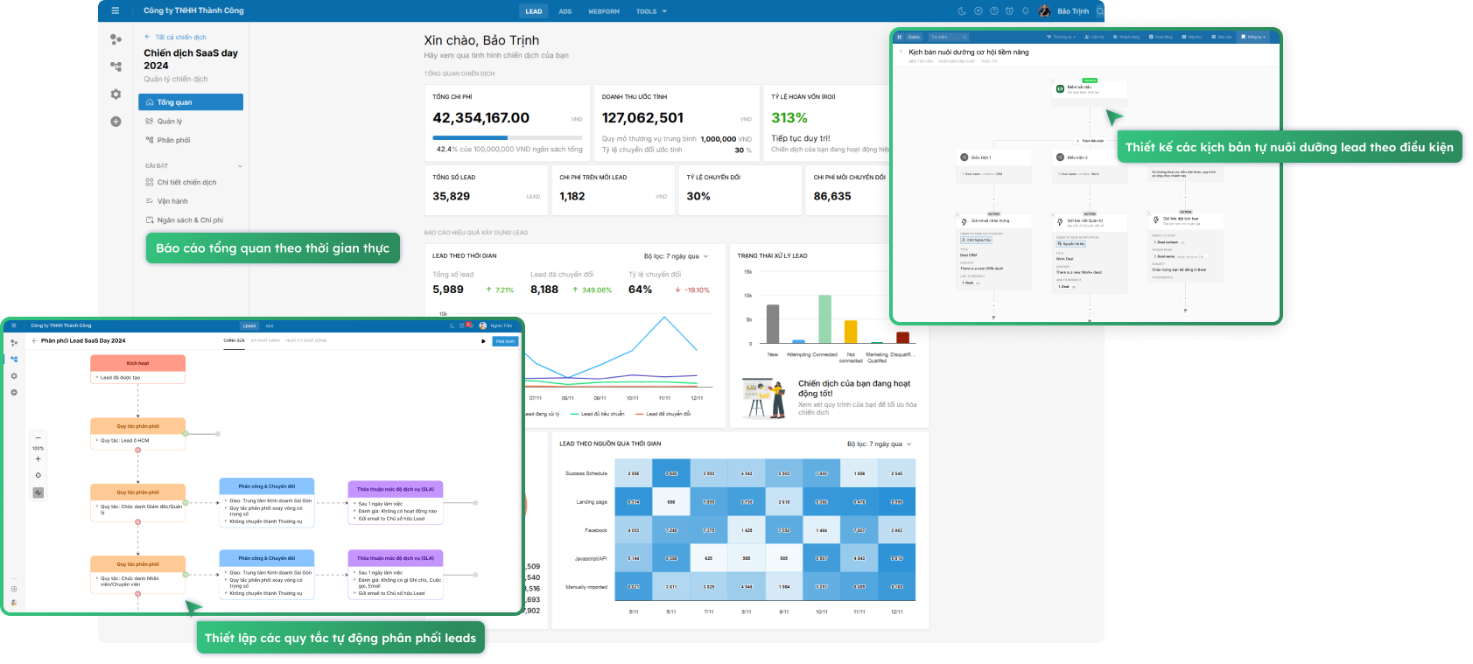Click Tất cả chiến dịch link
The image size is (1473, 664).
point(181,37)
